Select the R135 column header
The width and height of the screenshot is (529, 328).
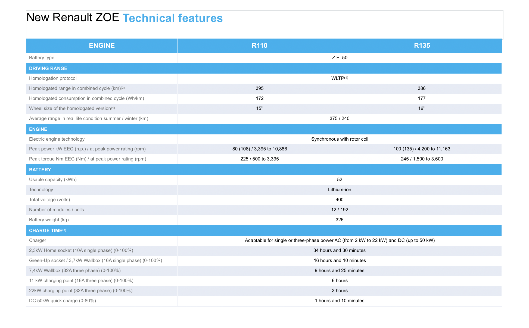click(422, 45)
